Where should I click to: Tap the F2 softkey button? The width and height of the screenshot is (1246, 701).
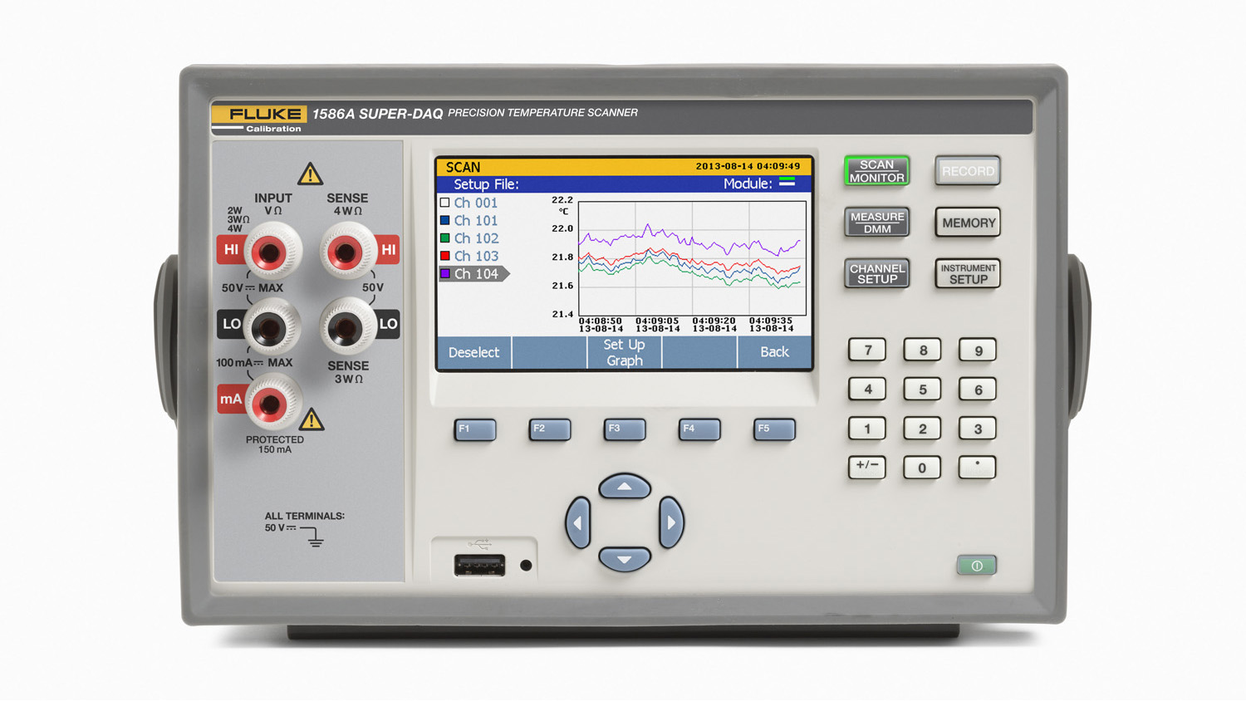(x=550, y=429)
